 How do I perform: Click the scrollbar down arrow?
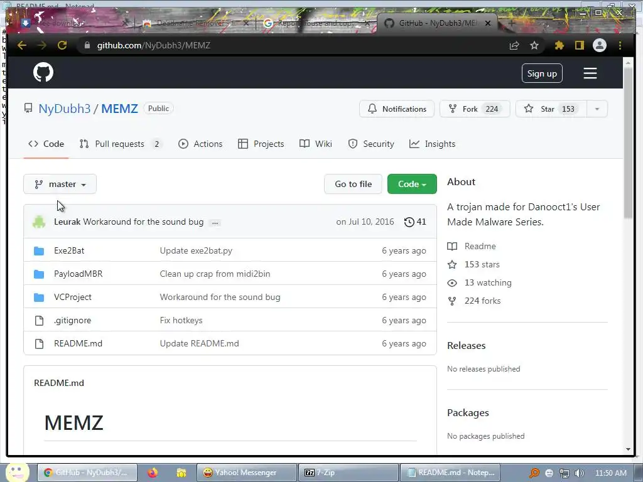(x=628, y=449)
